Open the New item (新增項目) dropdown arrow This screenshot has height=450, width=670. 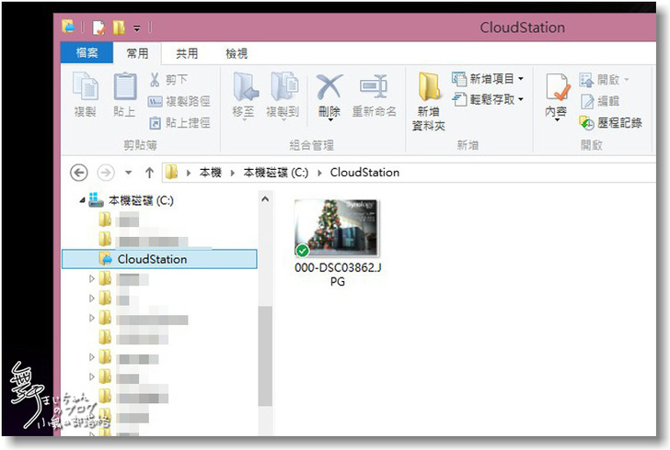pos(521,79)
